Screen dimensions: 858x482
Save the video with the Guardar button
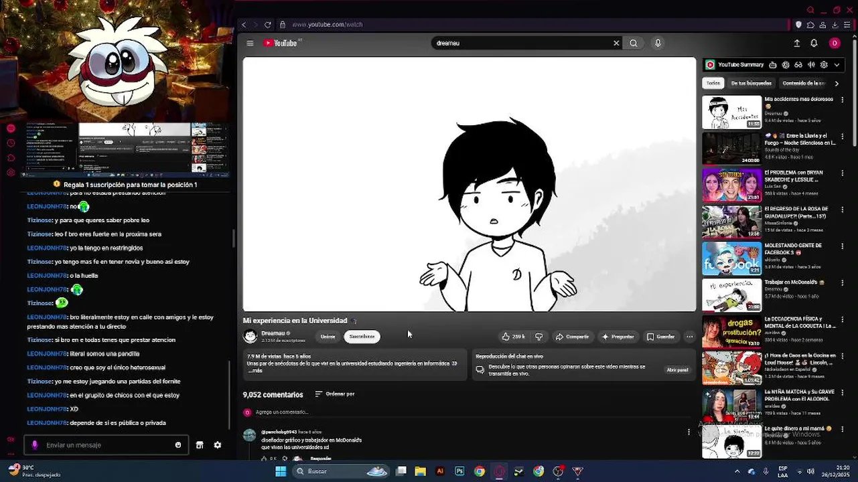pyautogui.click(x=660, y=337)
